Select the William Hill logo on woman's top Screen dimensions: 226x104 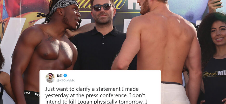[214, 74]
